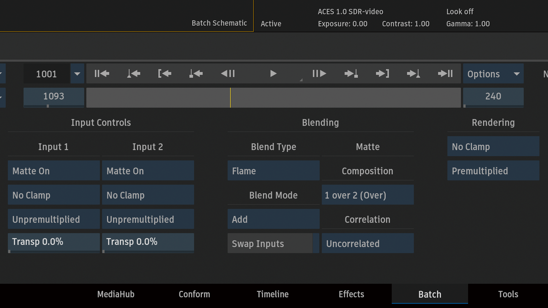Switch to the Timeline tab
The image size is (548, 308).
point(273,294)
